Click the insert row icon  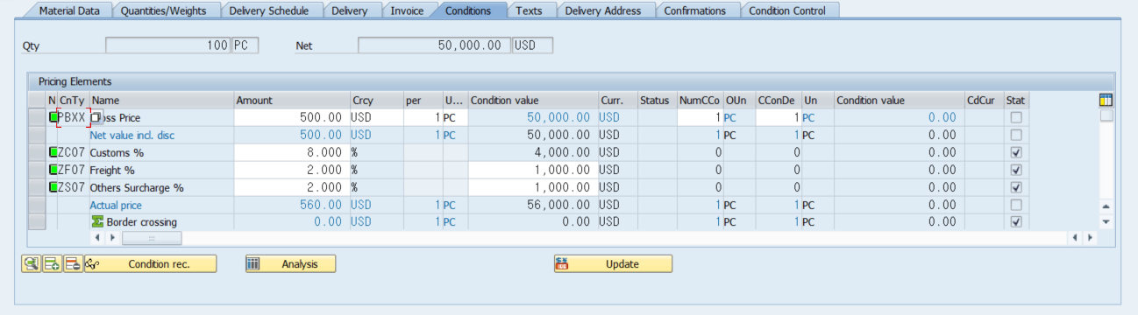[x=52, y=263]
